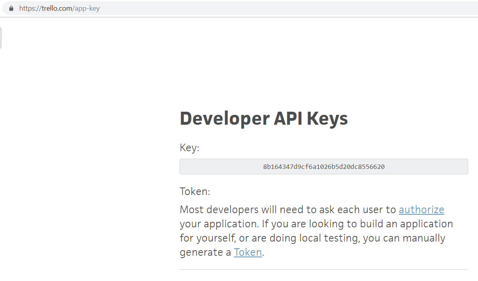This screenshot has width=478, height=281.
Task: Click the trello.com/app-key URL text
Action: pyautogui.click(x=59, y=8)
